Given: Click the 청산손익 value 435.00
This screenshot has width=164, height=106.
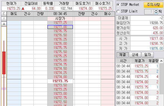Looking at the screenshot, I should pos(158,33).
